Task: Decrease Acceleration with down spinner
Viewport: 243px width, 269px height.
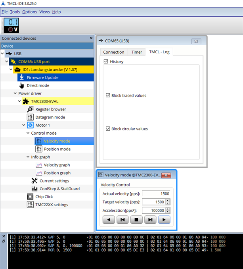Action: pyautogui.click(x=168, y=212)
